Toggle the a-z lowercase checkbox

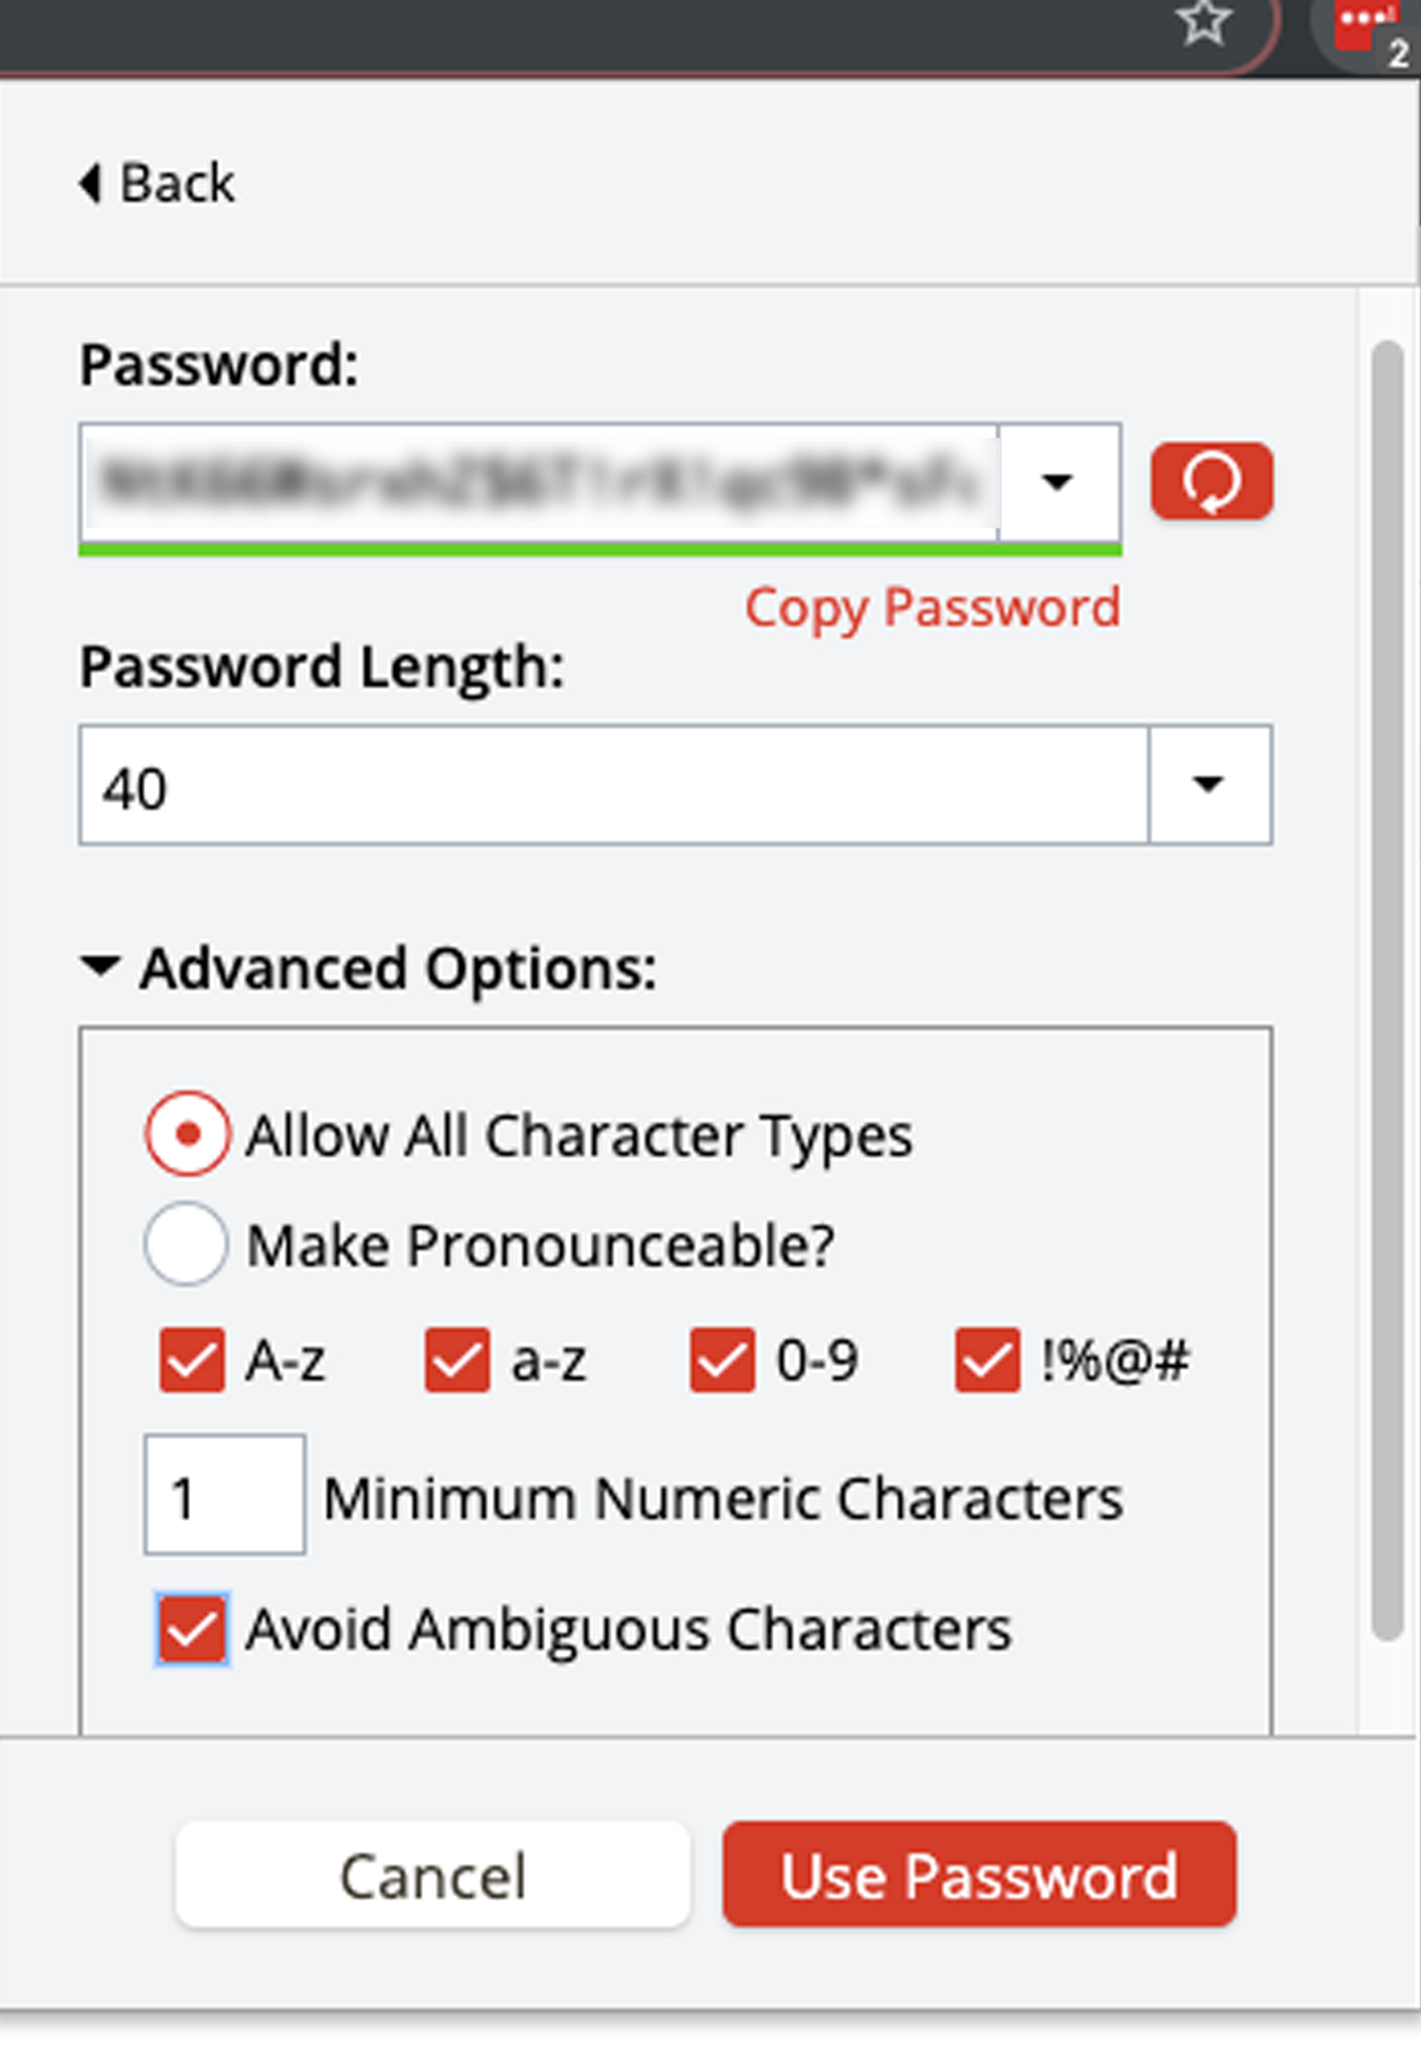pyautogui.click(x=457, y=1359)
